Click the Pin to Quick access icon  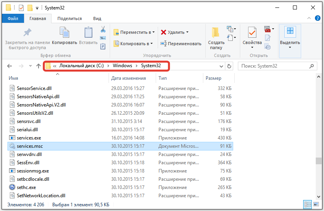pos(27,32)
